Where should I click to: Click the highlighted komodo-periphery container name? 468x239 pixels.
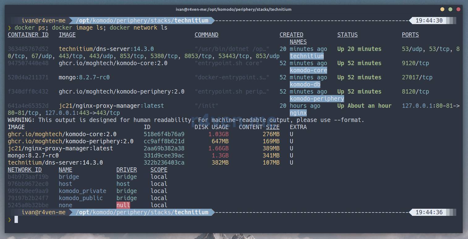(x=317, y=99)
